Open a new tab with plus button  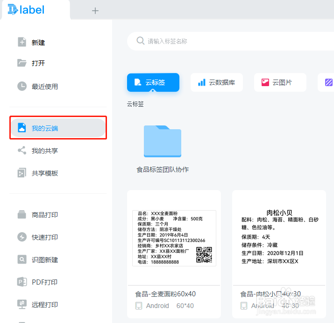point(95,11)
